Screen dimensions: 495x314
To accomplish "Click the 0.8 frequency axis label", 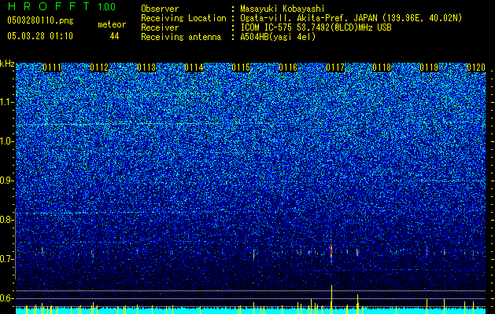I will pyautogui.click(x=6, y=220).
